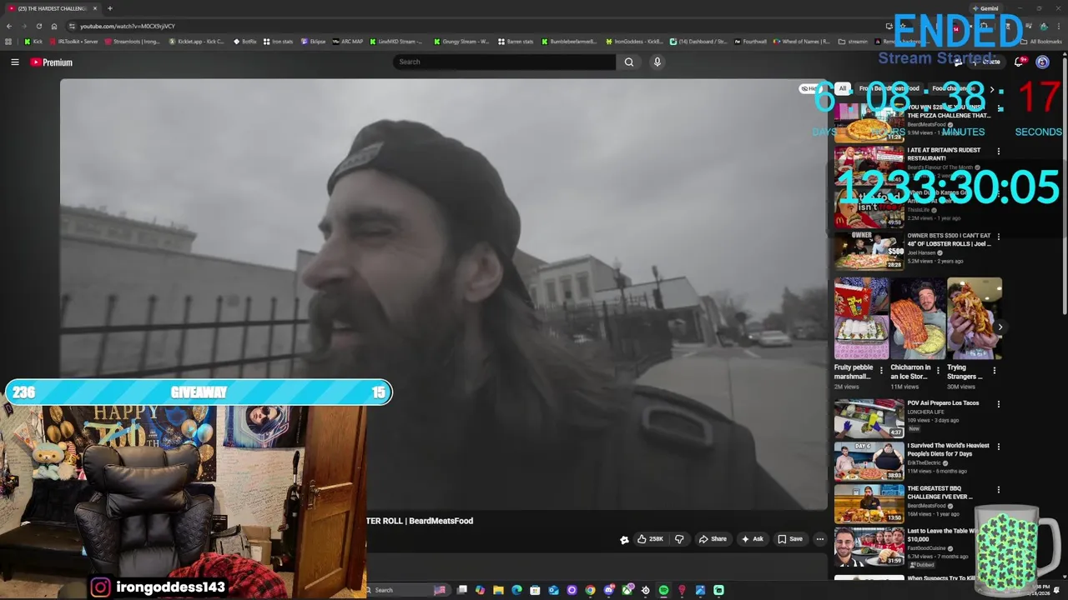Open Discord from the taskbar

(609, 590)
